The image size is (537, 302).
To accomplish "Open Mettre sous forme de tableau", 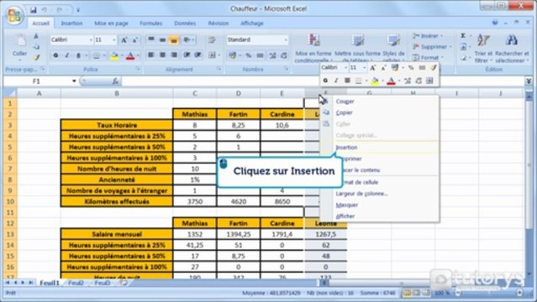I will tap(357, 48).
